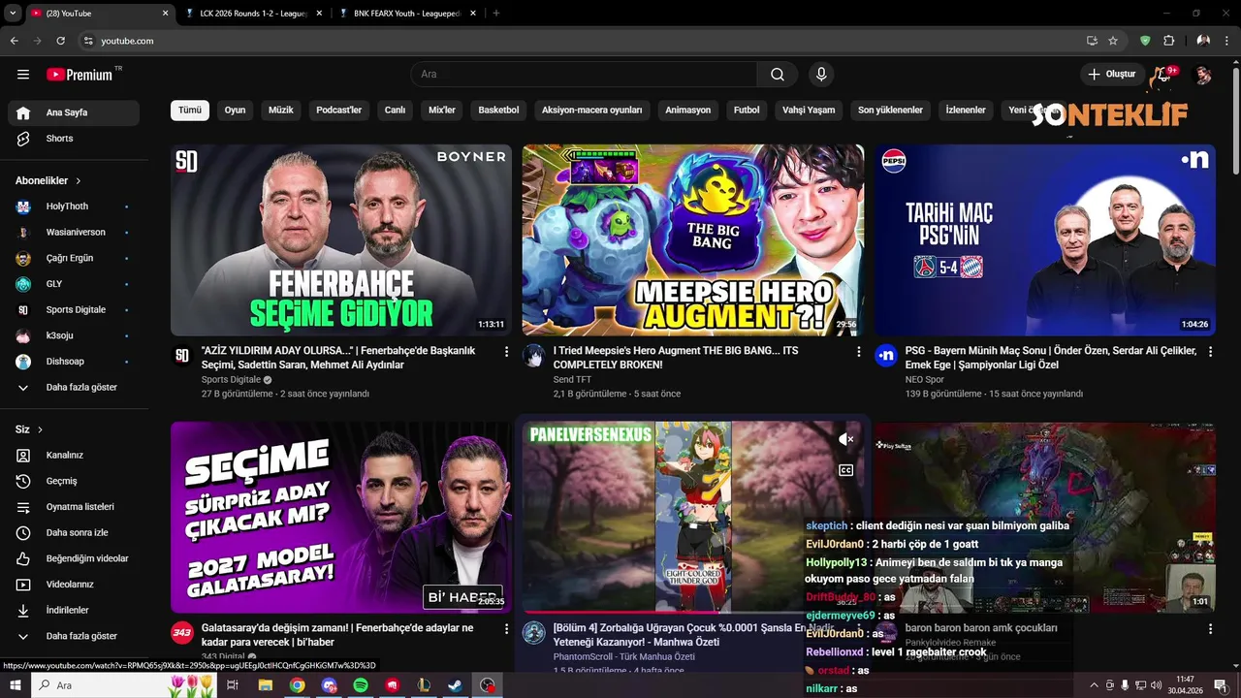Image resolution: width=1241 pixels, height=698 pixels.
Task: Open the YouTube hamburger guide menu
Action: pyautogui.click(x=23, y=75)
